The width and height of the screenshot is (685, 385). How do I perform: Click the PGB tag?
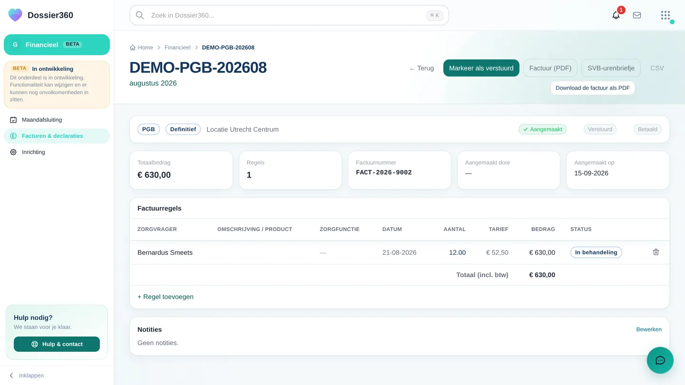148,129
